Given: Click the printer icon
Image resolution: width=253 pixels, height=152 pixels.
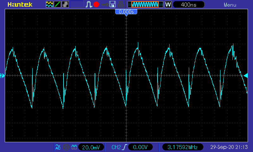Looking at the screenshot, I should tap(120, 4).
